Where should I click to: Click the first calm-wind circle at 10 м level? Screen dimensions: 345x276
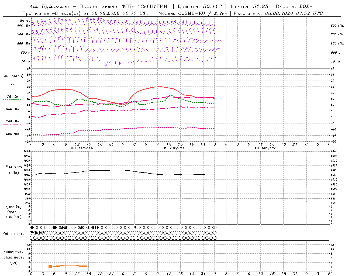coord(138,61)
